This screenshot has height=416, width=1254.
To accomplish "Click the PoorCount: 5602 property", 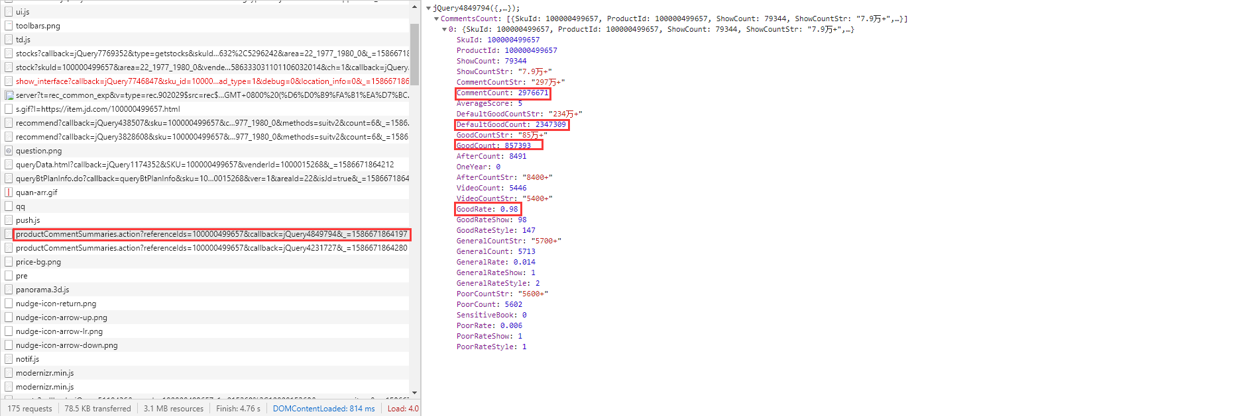I will coord(489,304).
